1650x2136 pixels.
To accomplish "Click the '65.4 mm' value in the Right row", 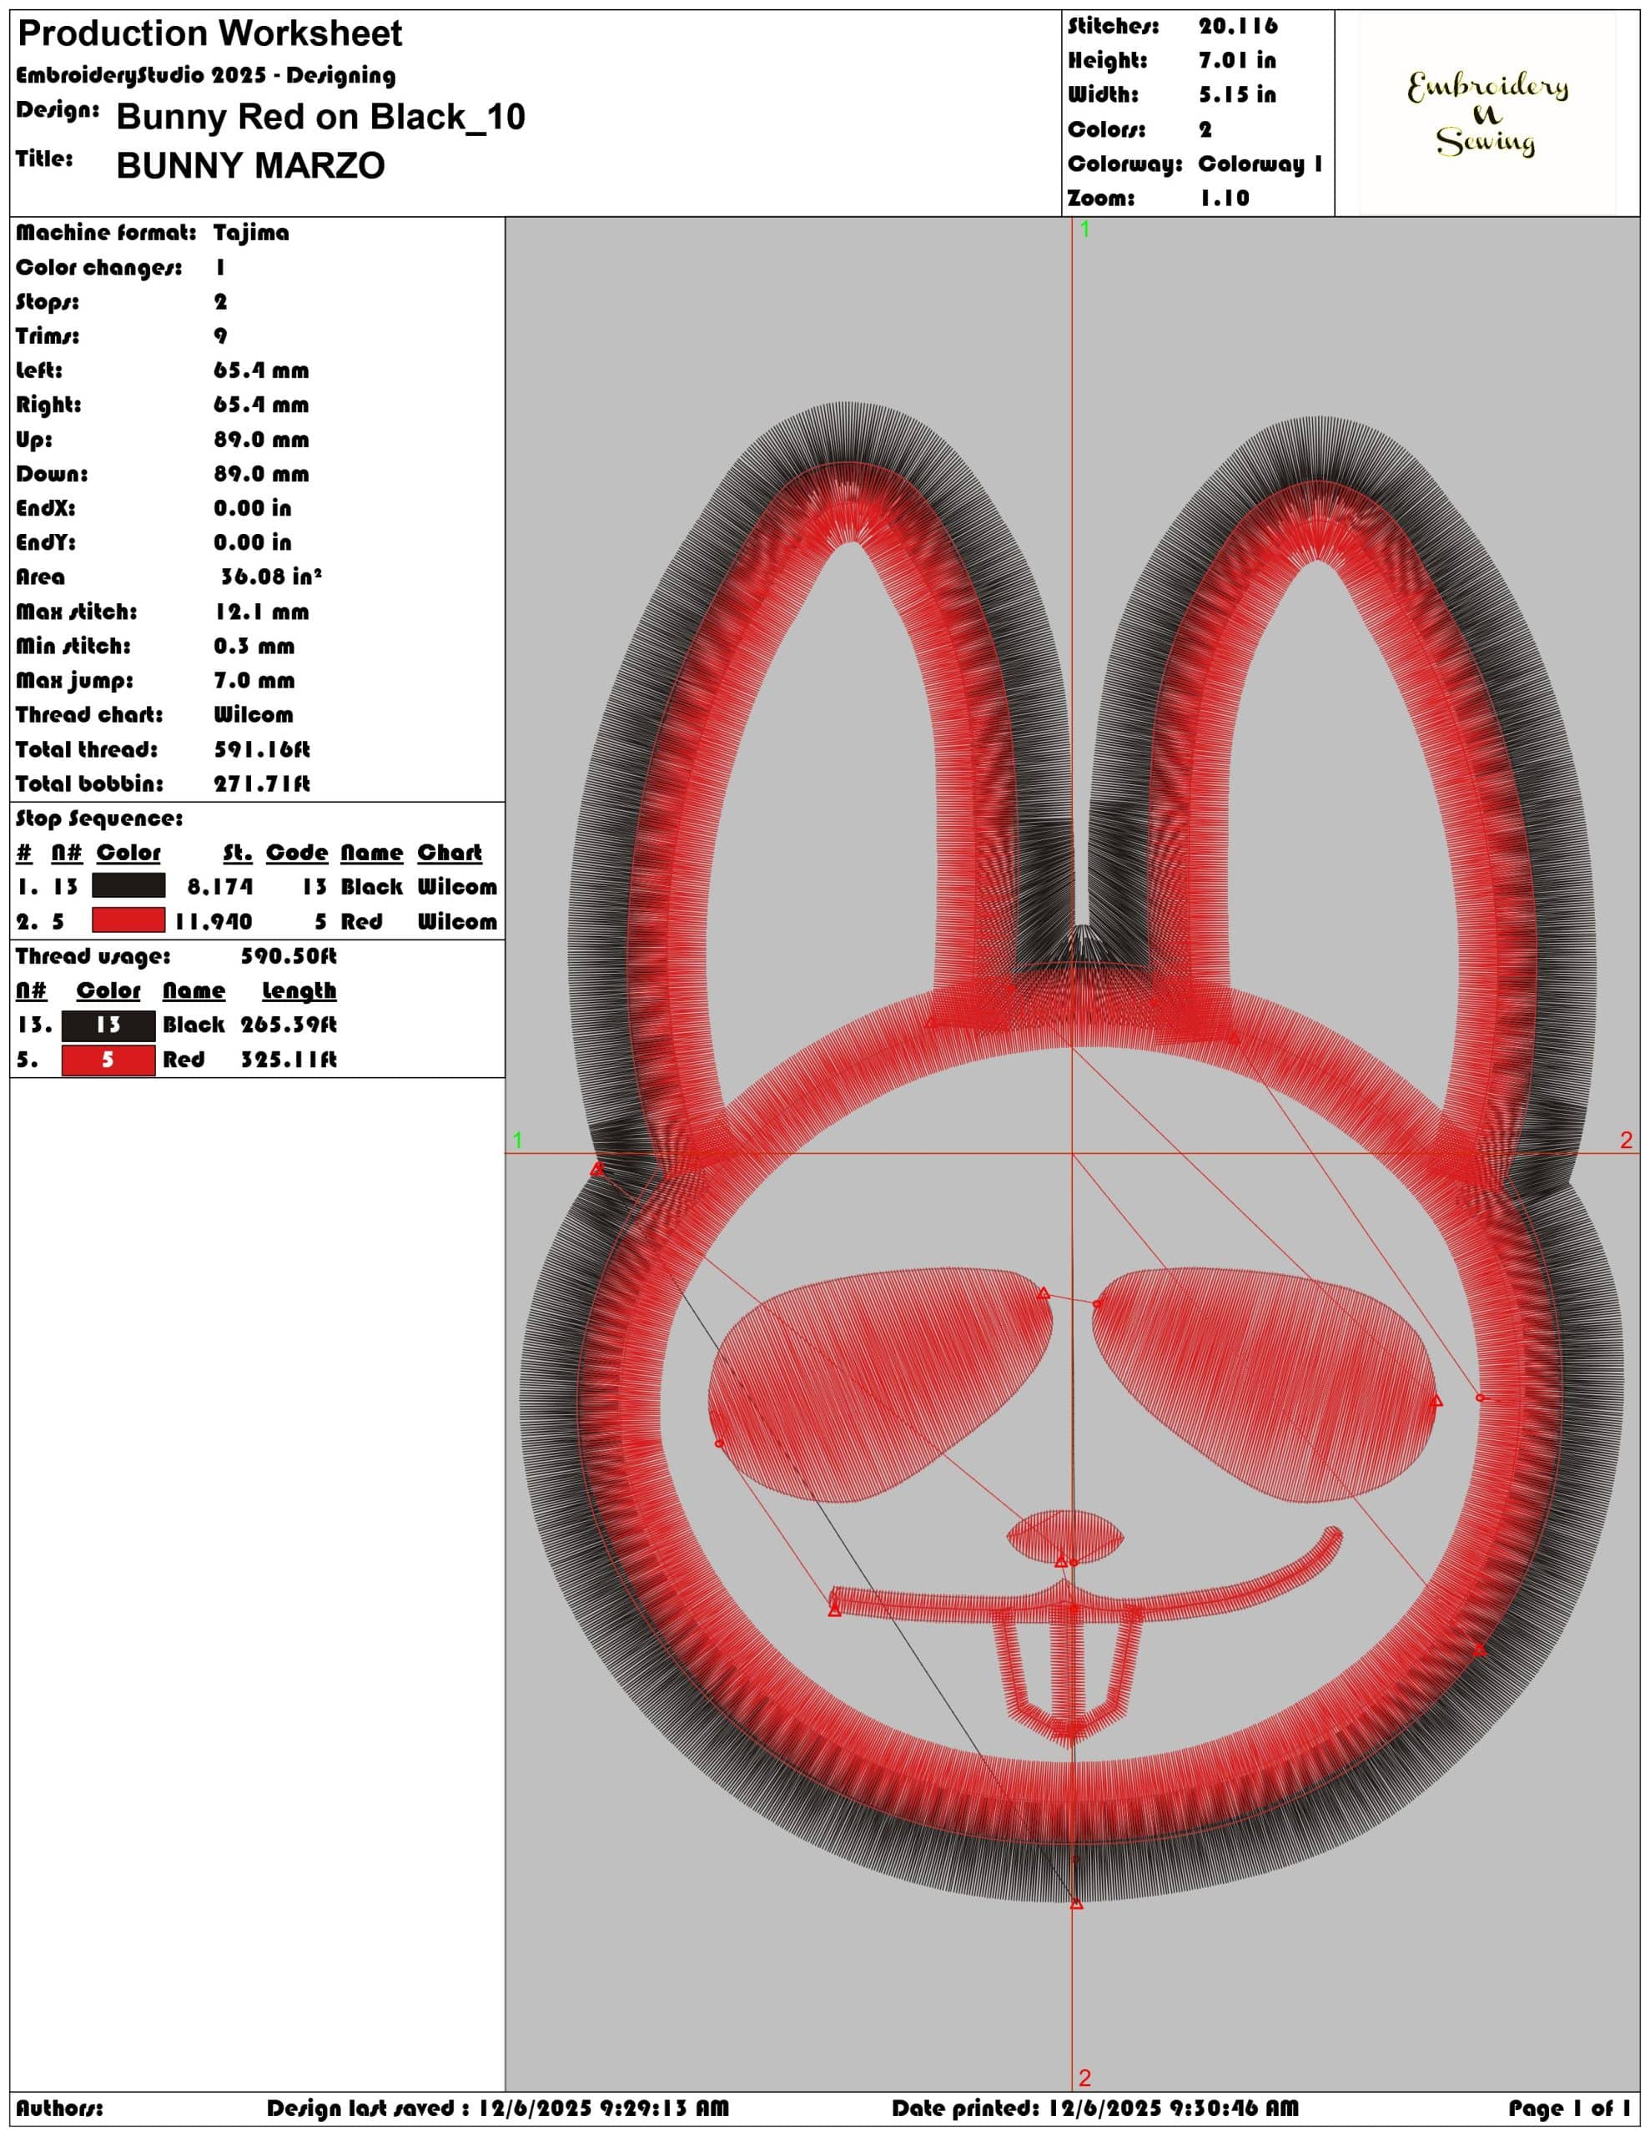I will (261, 405).
